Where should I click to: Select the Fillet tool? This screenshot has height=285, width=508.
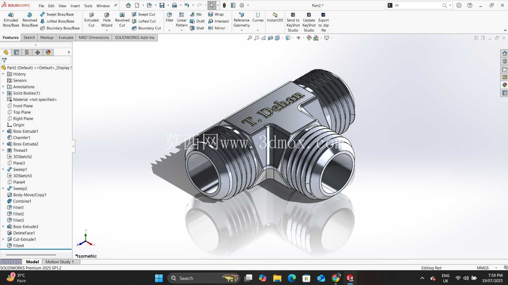pos(169,17)
